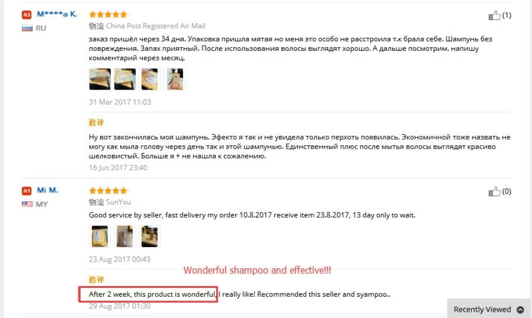Click the Russian flag icon next to RU

coord(27,28)
